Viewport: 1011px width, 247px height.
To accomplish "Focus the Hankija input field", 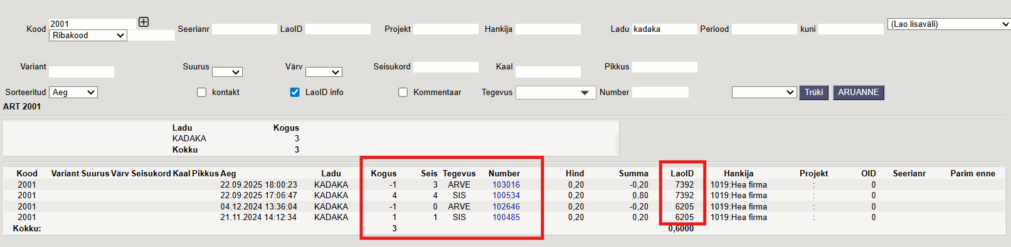I will pos(548,29).
